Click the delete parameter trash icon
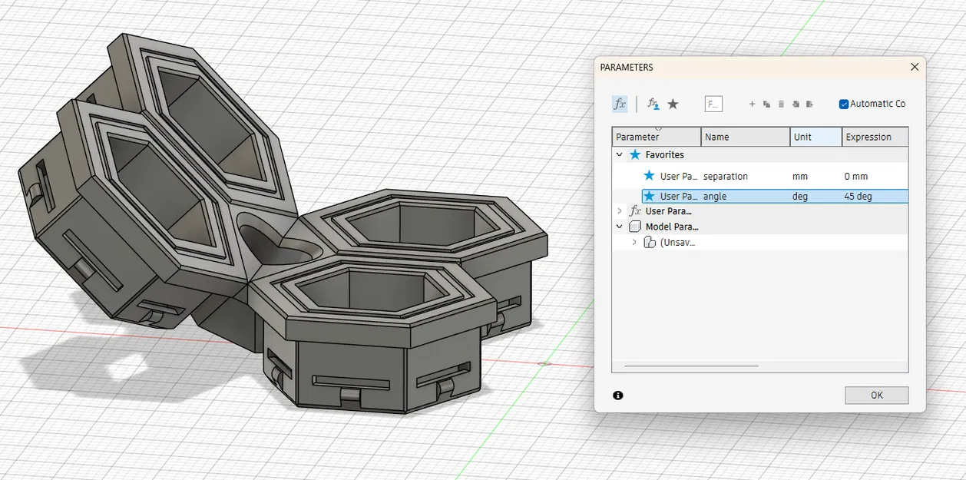 tap(781, 104)
